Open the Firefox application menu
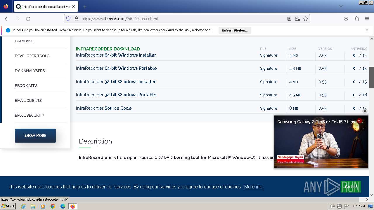 tap(367, 19)
